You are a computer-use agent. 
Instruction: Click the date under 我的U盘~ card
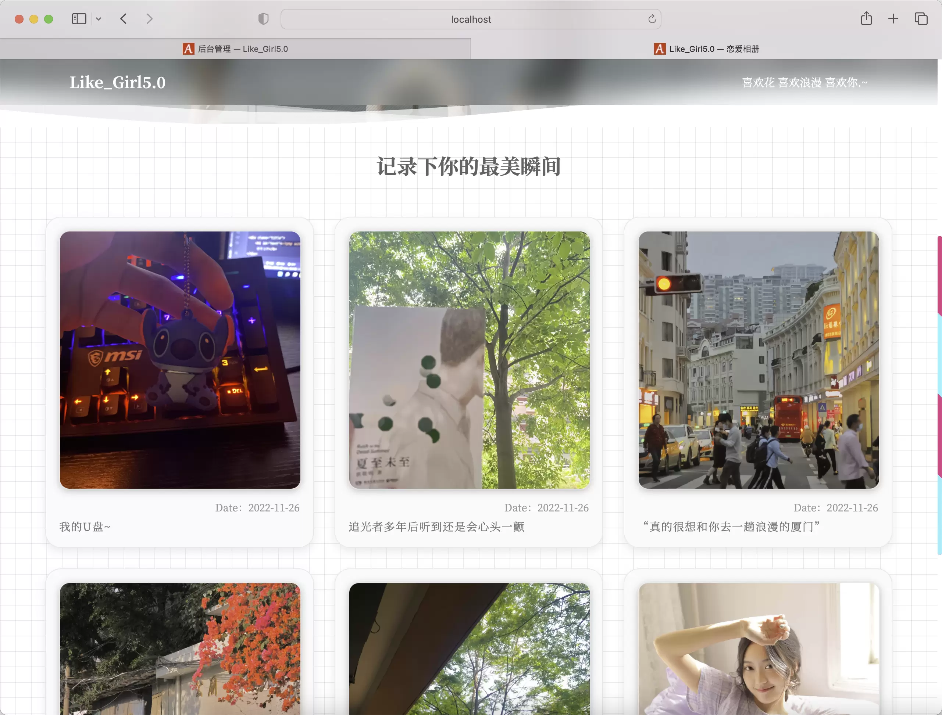click(x=257, y=508)
